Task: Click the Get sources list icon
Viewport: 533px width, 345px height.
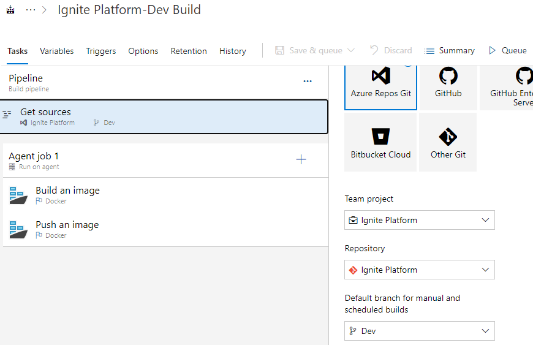Action: (7, 115)
